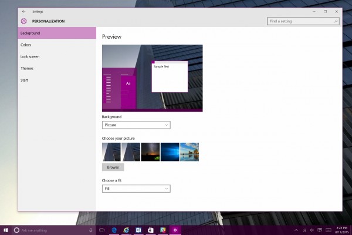Open the network icon in system tray
The image size is (352, 235).
point(304,230)
